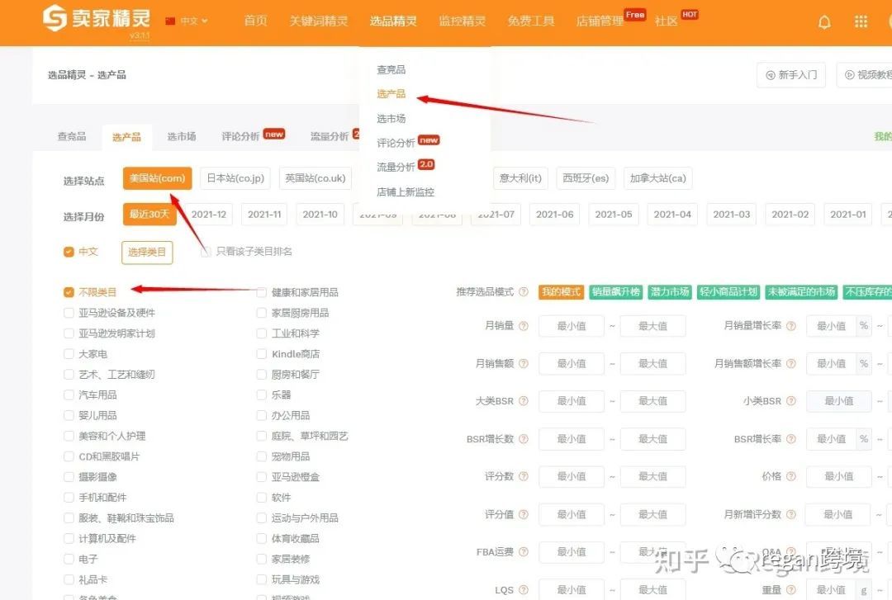Open the notifications bell icon

[x=824, y=21]
